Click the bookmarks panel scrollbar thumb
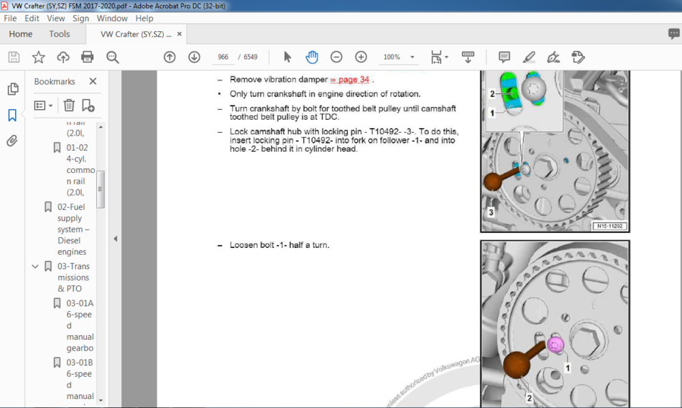Image resolution: width=682 pixels, height=408 pixels. pos(100,189)
